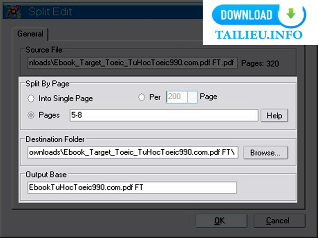The image size is (318, 238).
Task: Click the Pages: 320 text
Action: coord(260,63)
